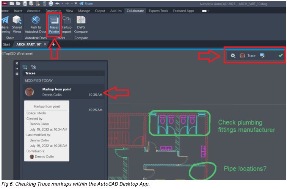Select the Collaborate ribbon tab

(135, 11)
